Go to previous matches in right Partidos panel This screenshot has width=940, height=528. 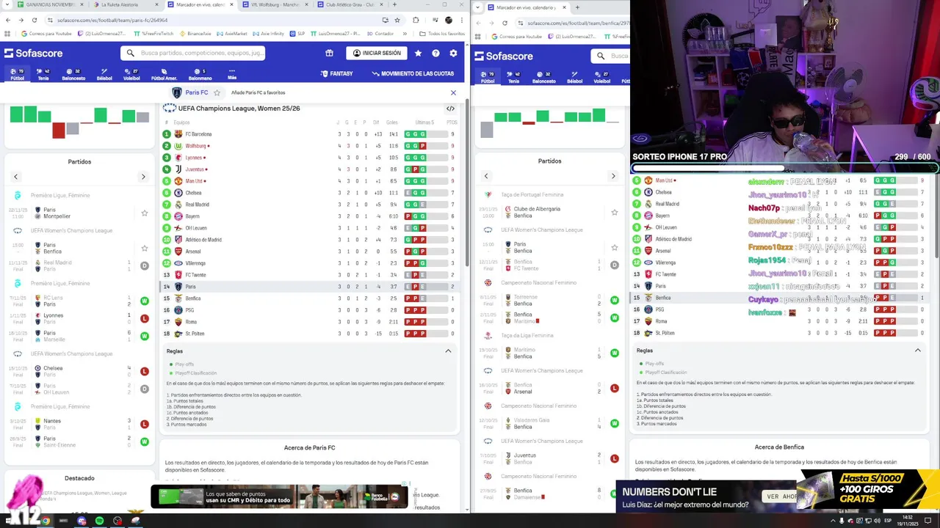pos(485,176)
